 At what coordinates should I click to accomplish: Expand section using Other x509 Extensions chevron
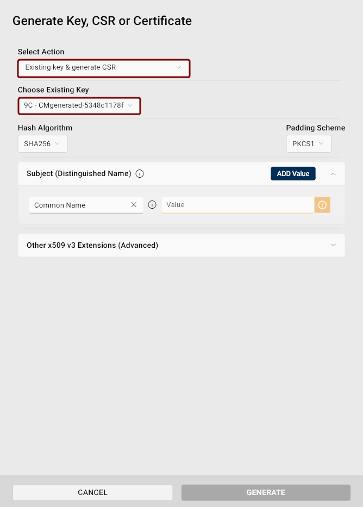[x=333, y=245]
